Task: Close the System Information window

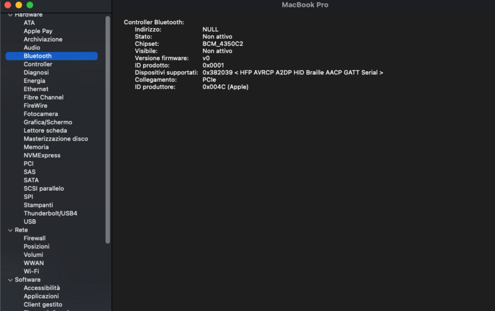Action: [7, 5]
